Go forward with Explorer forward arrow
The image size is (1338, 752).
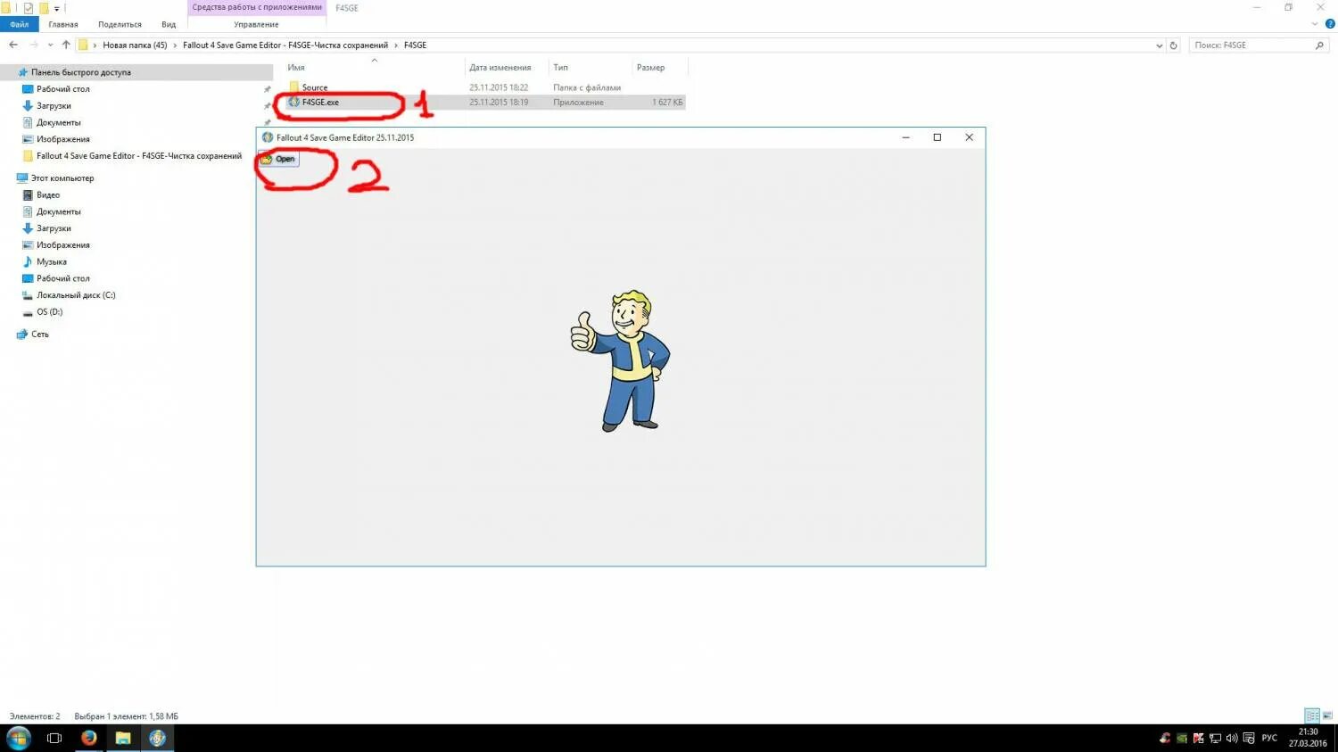pos(34,45)
